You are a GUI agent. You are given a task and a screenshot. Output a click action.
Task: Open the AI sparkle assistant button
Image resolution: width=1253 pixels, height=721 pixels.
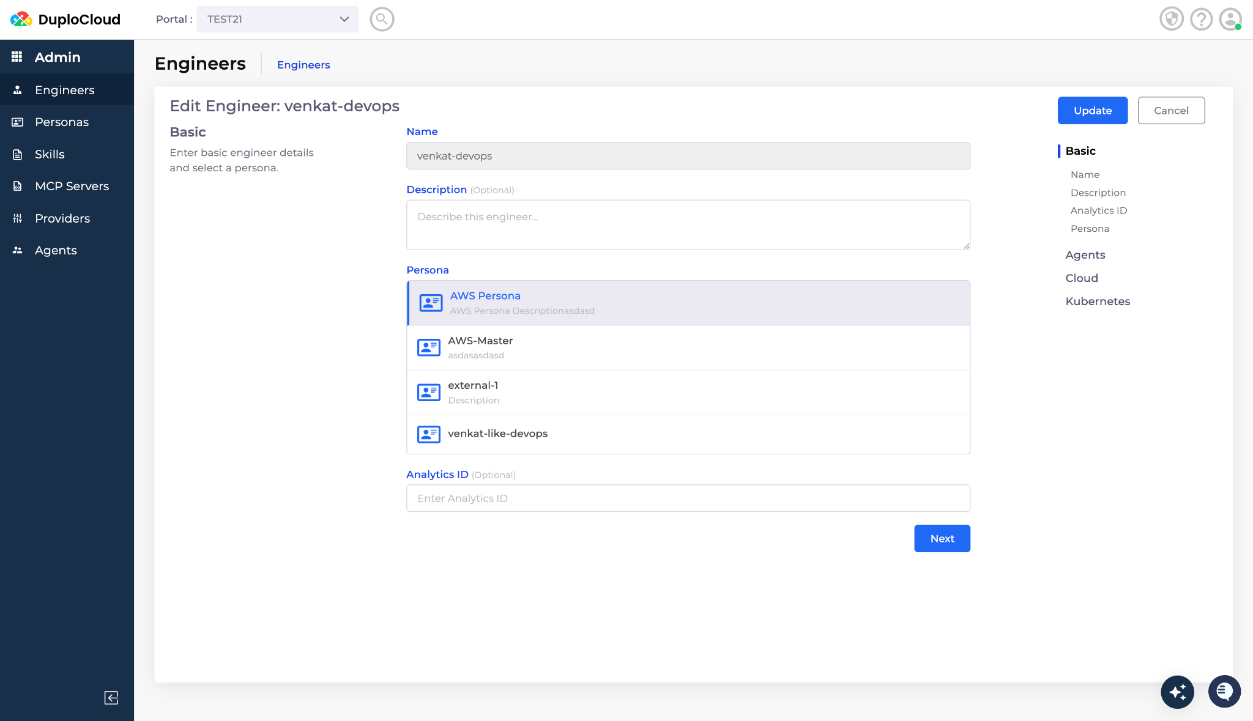[1177, 692]
